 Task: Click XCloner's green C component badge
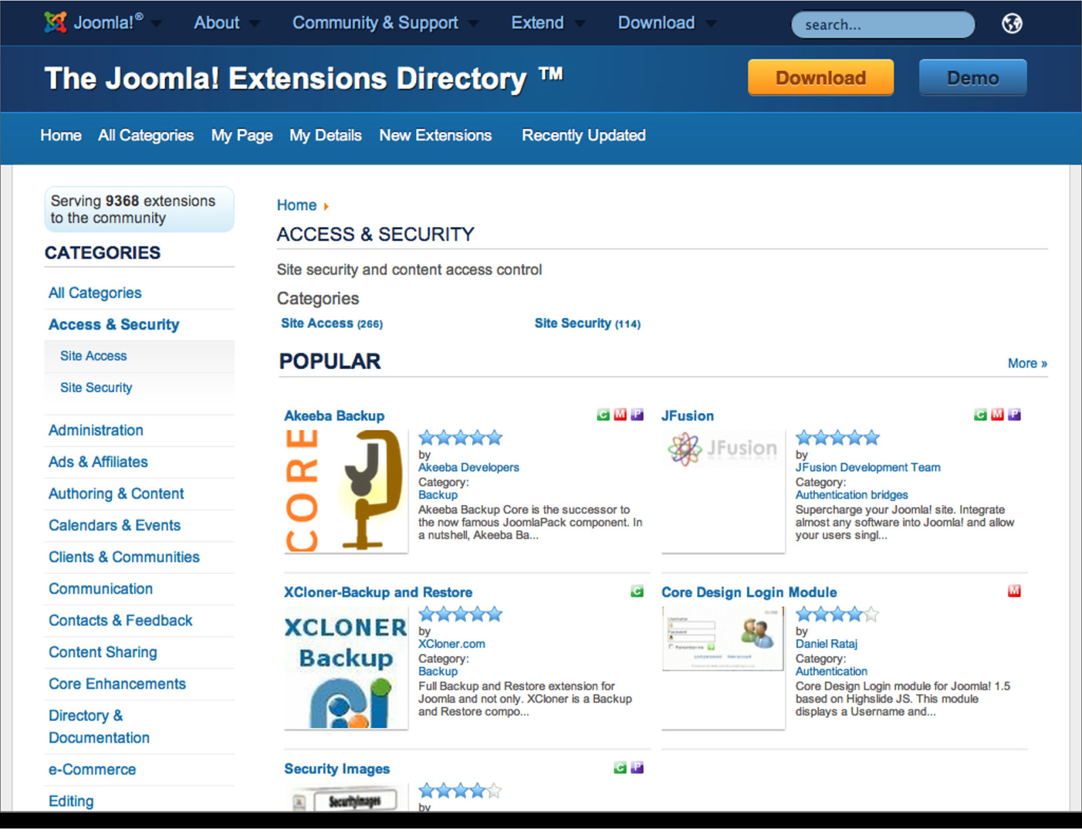click(637, 591)
